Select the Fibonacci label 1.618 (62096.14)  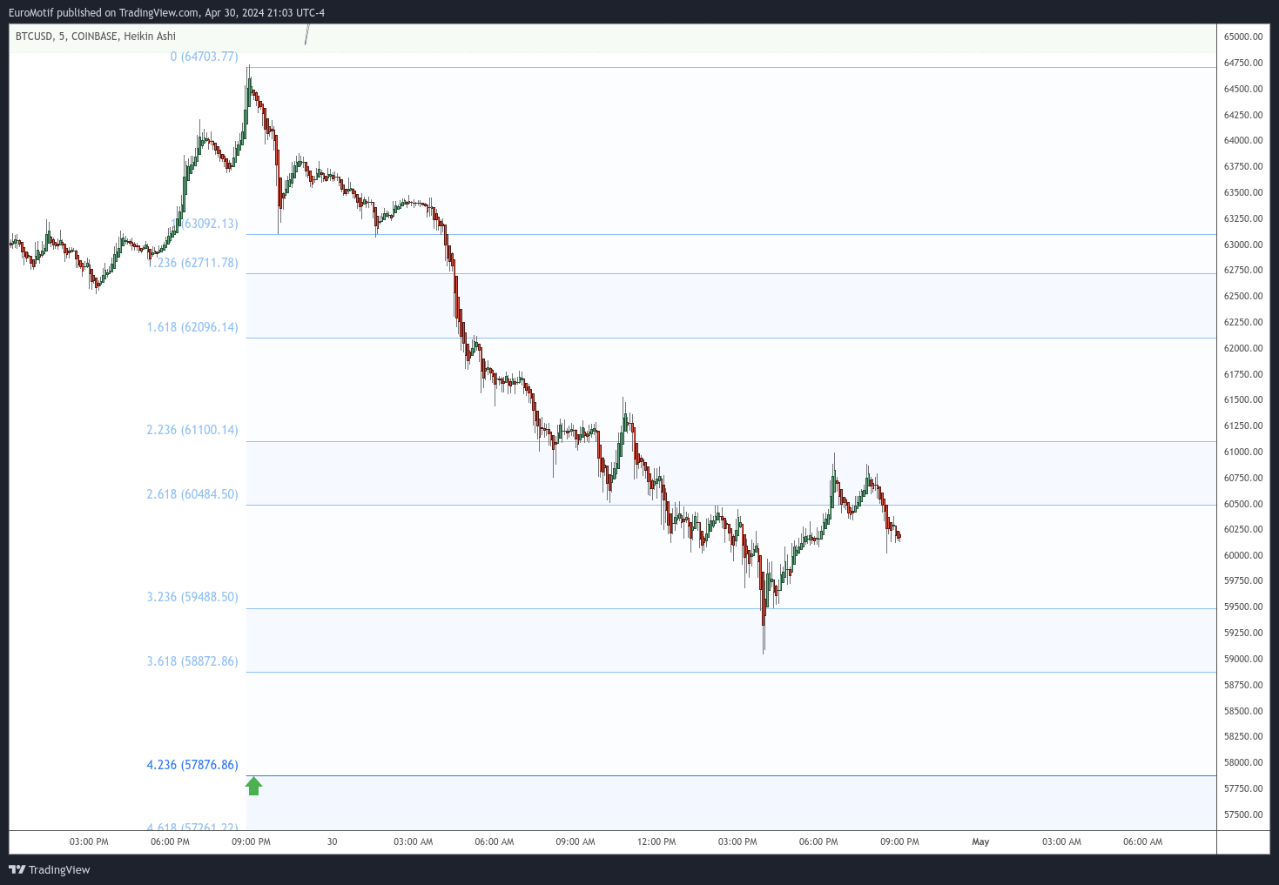click(192, 327)
